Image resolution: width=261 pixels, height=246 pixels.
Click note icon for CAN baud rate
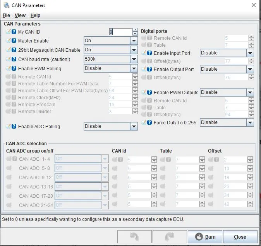8,59
